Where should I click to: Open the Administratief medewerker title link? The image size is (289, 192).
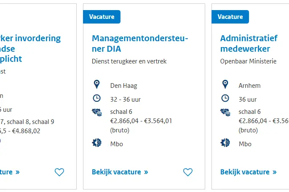pyautogui.click(x=249, y=44)
